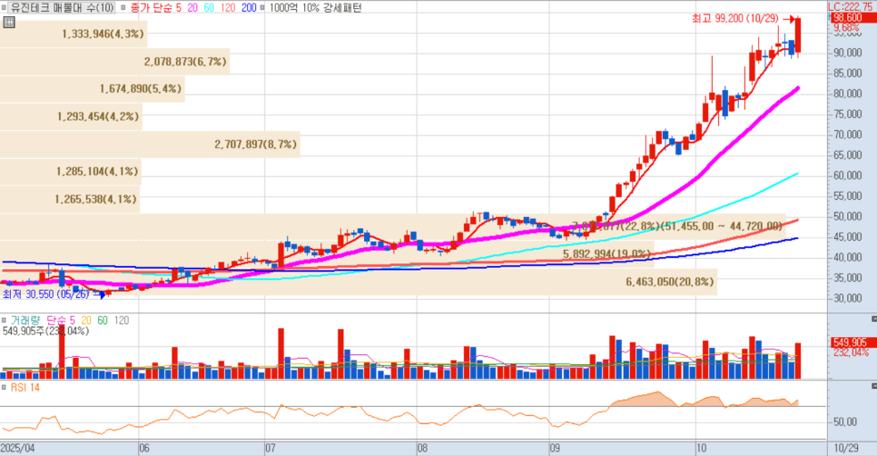Click the small square marker before 유진테크 매물대 수(10)
The width and height of the screenshot is (877, 456).
click(x=4, y=8)
